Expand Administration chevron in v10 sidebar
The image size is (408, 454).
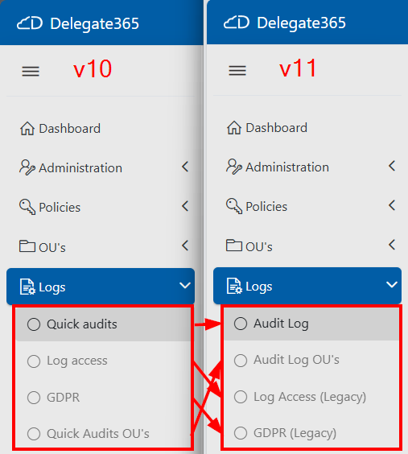pos(185,167)
